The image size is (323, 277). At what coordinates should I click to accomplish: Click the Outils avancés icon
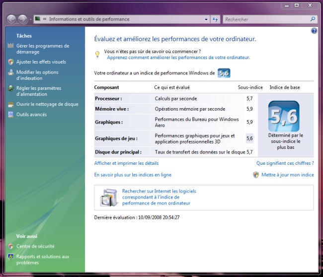pos(11,114)
